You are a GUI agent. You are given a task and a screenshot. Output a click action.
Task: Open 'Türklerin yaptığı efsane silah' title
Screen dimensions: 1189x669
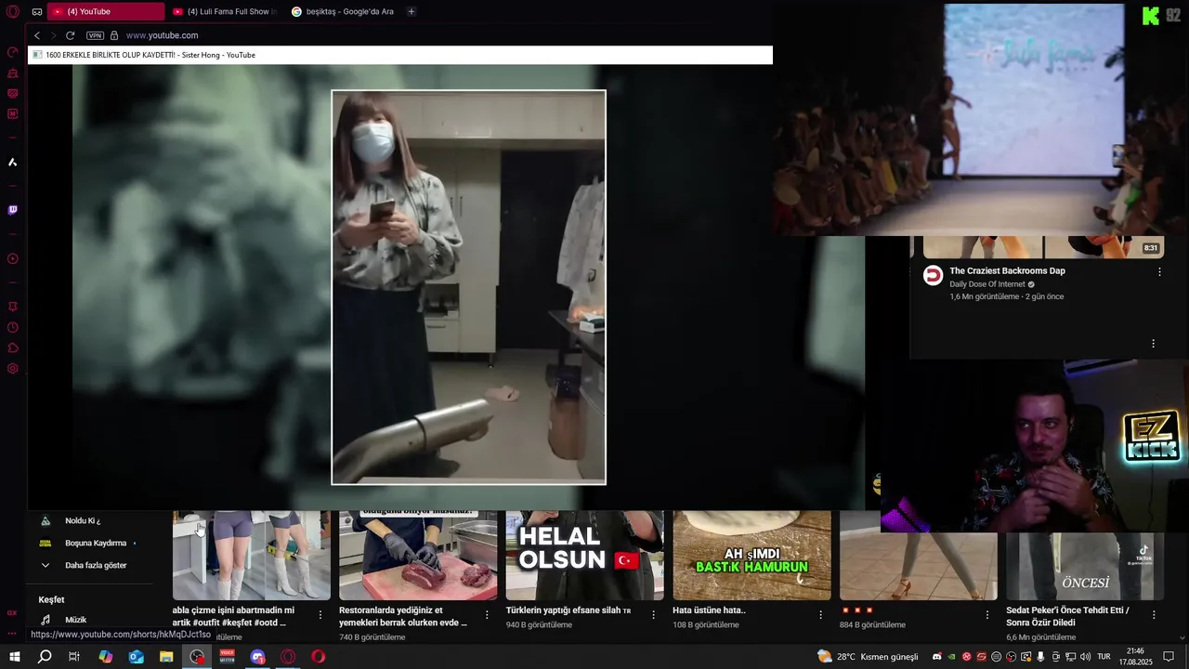568,611
